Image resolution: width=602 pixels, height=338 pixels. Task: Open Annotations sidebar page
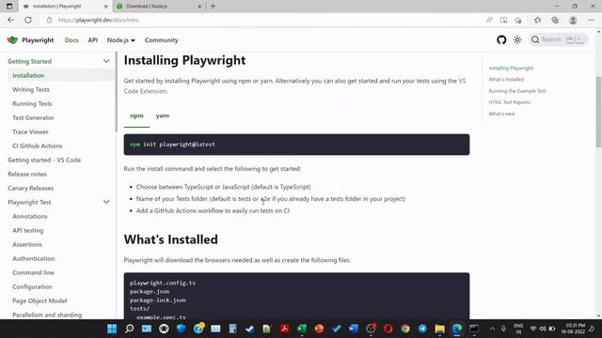[x=29, y=216]
